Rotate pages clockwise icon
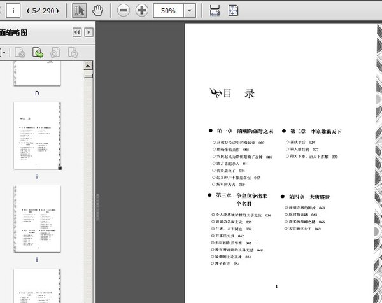This screenshot has height=303, width=382. coord(73,52)
